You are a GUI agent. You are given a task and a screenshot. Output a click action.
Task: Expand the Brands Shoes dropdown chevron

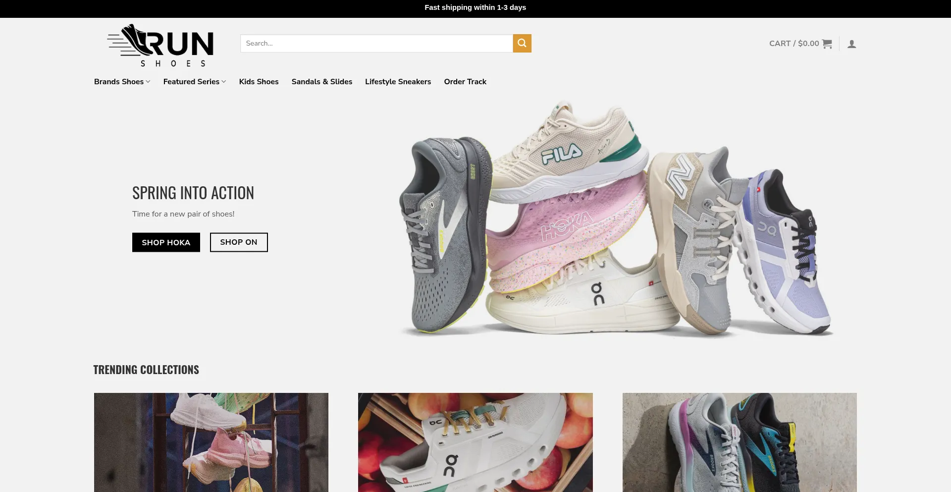(148, 82)
